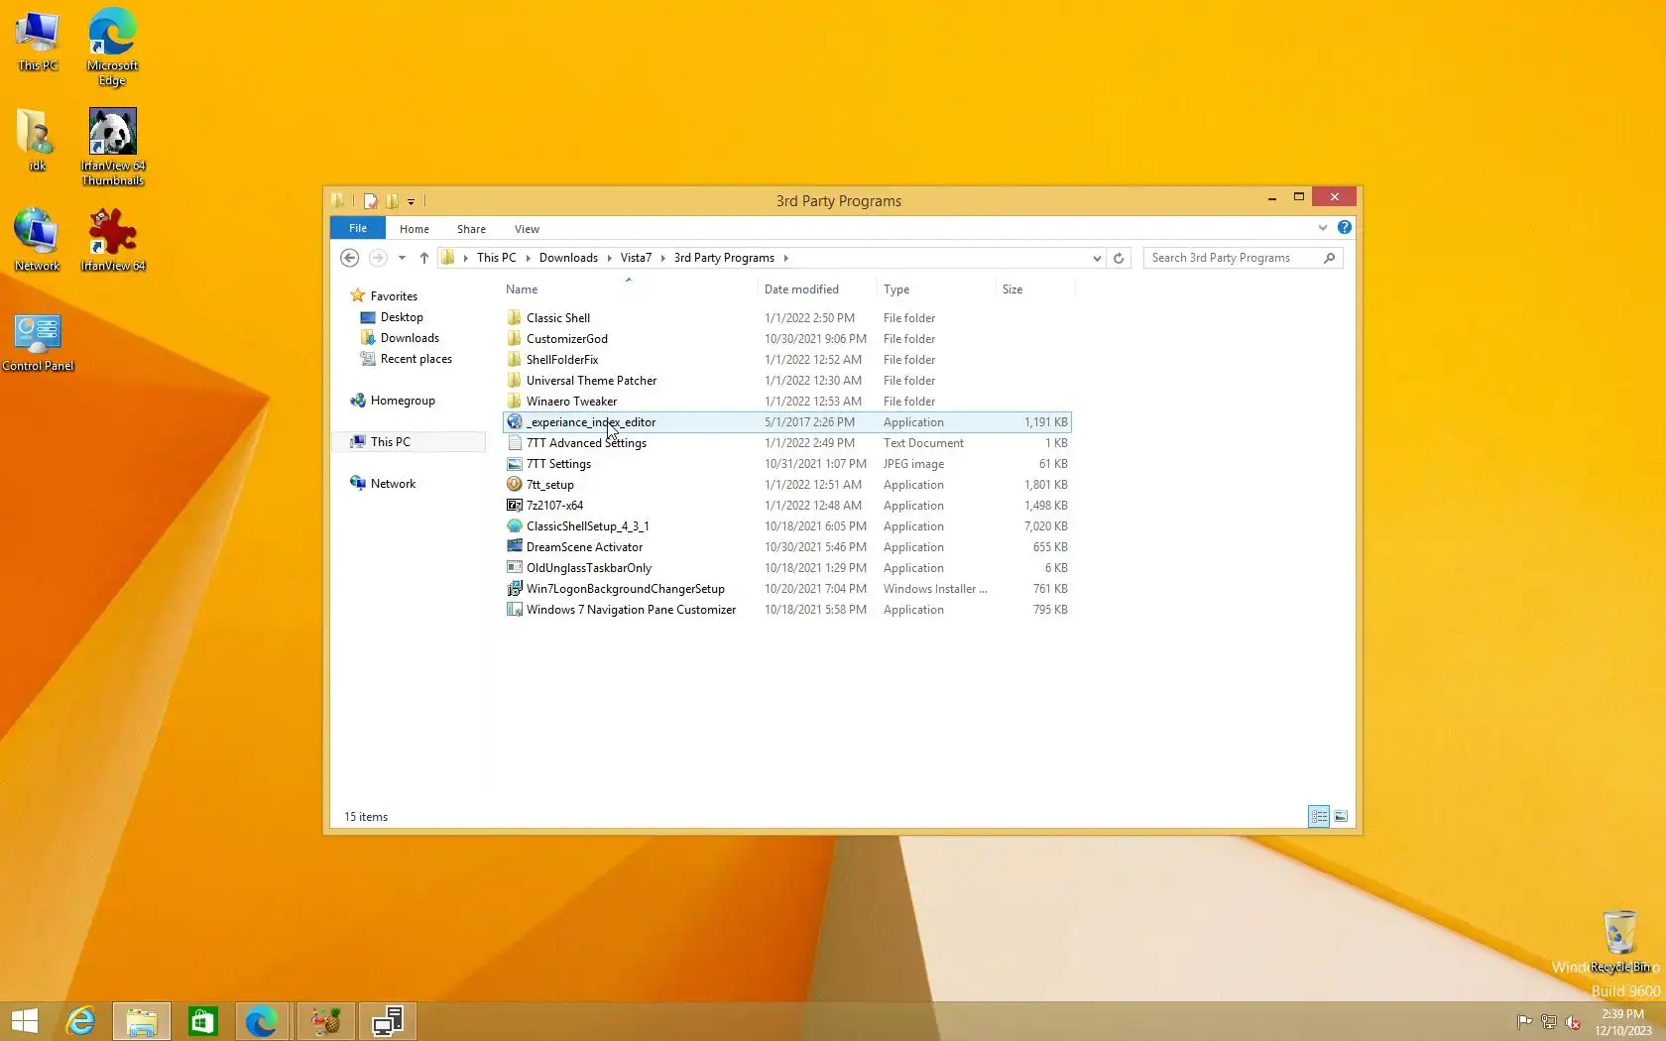Expand the This PC breadcrumb arrow
This screenshot has height=1041, width=1666.
pyautogui.click(x=528, y=258)
